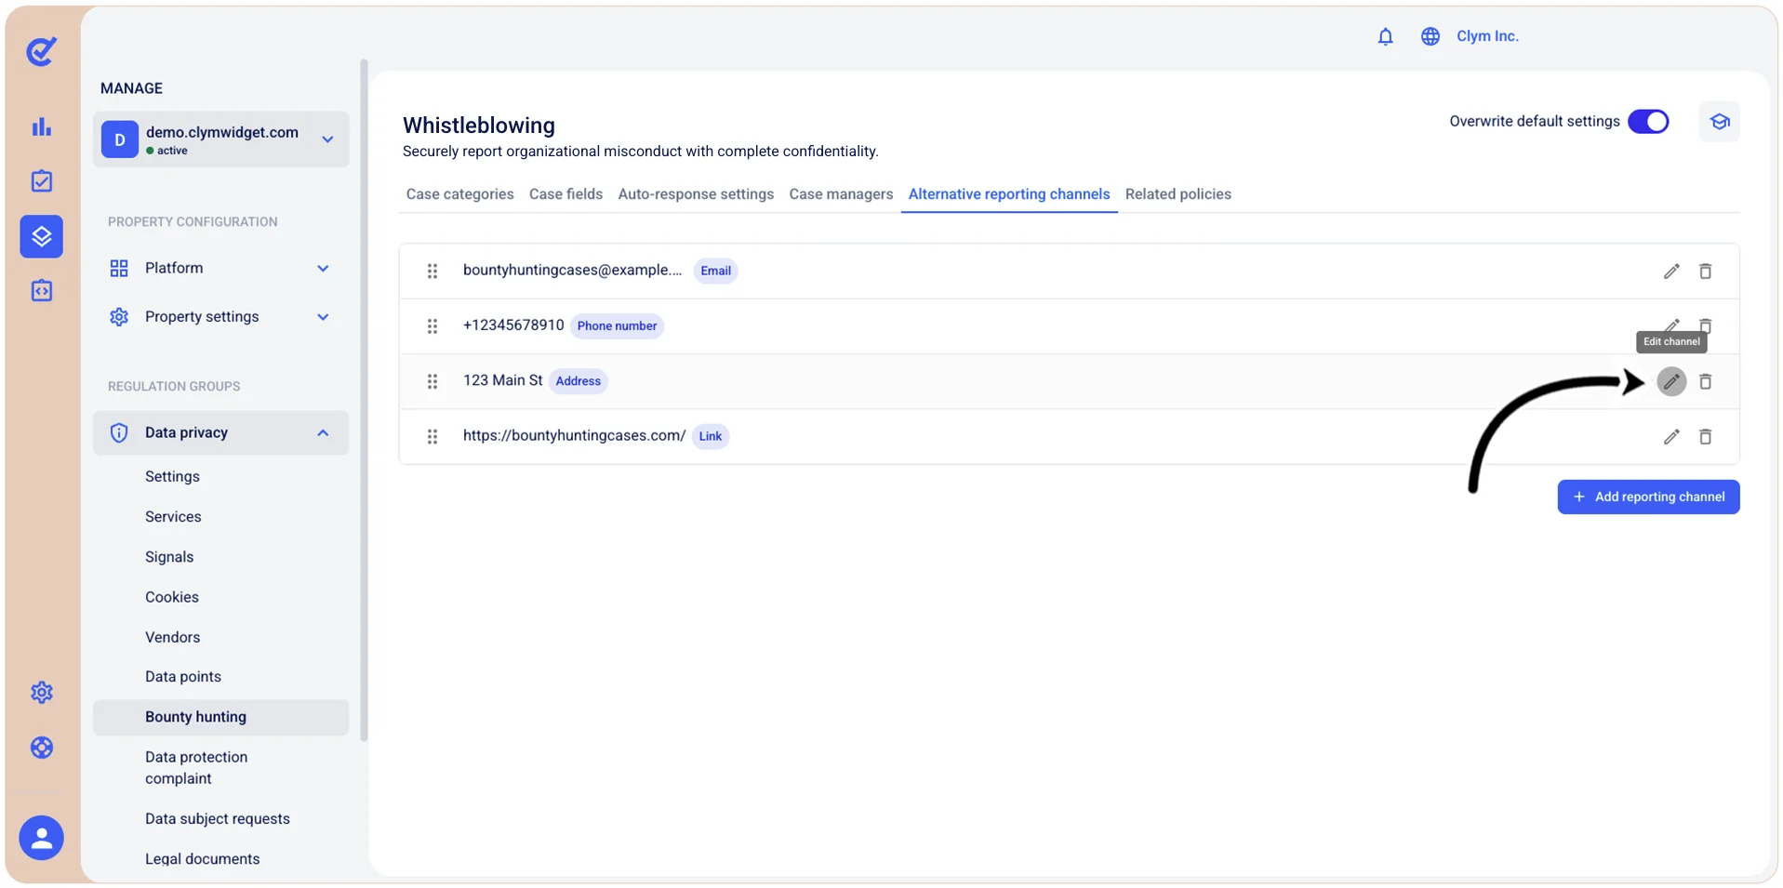Toggle Overwrite default settings switch
The image size is (1783, 888).
click(x=1648, y=122)
